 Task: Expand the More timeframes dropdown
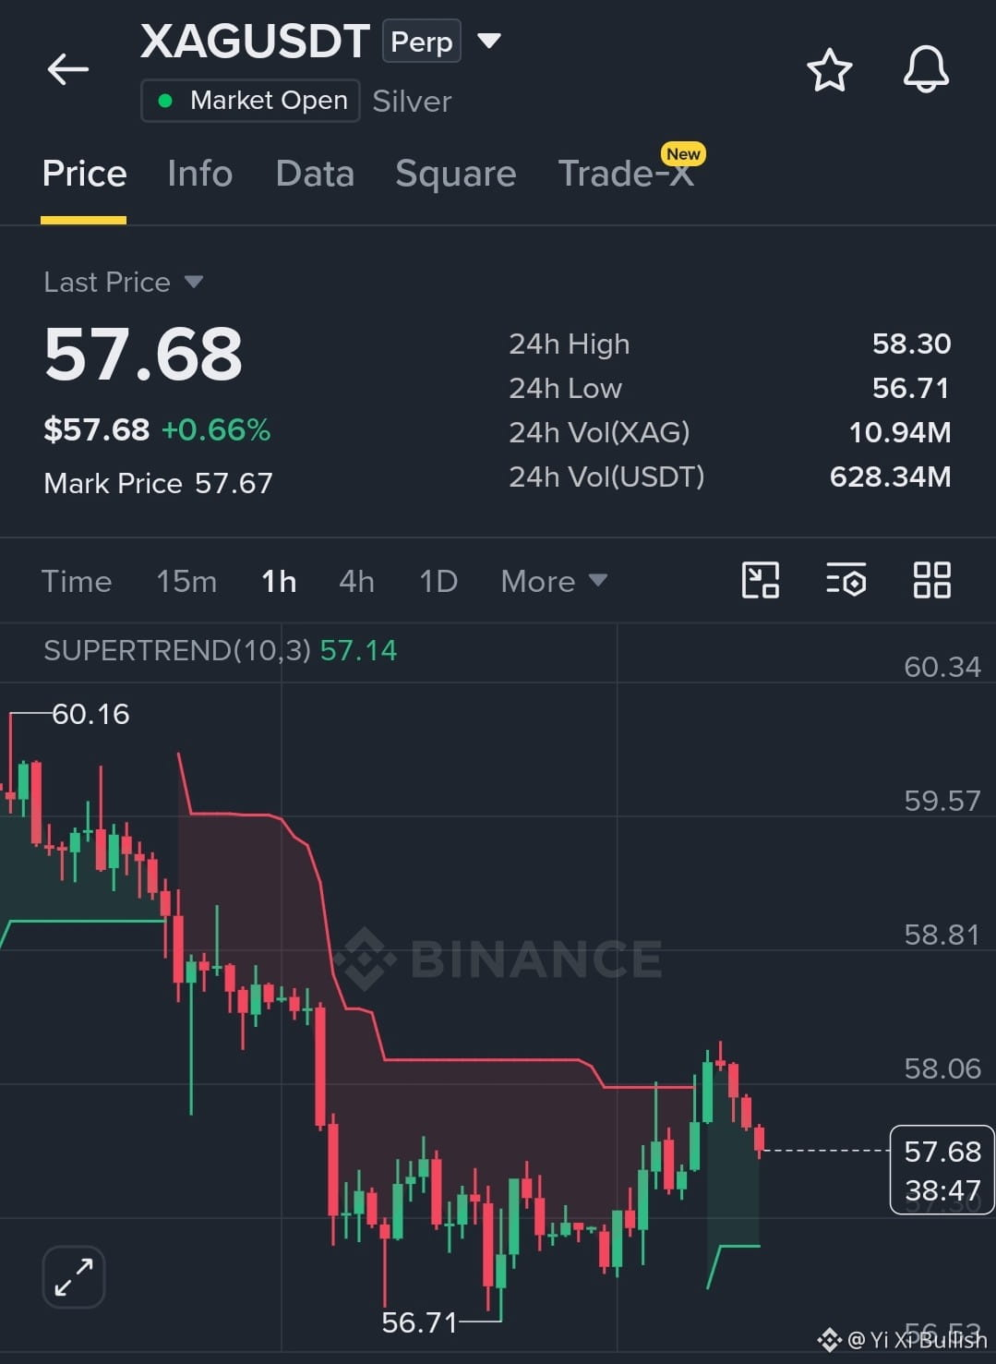(x=554, y=581)
